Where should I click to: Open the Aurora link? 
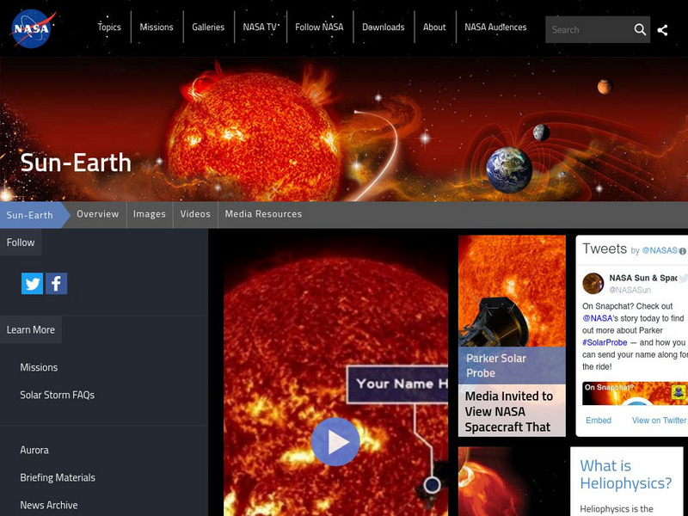[34, 450]
